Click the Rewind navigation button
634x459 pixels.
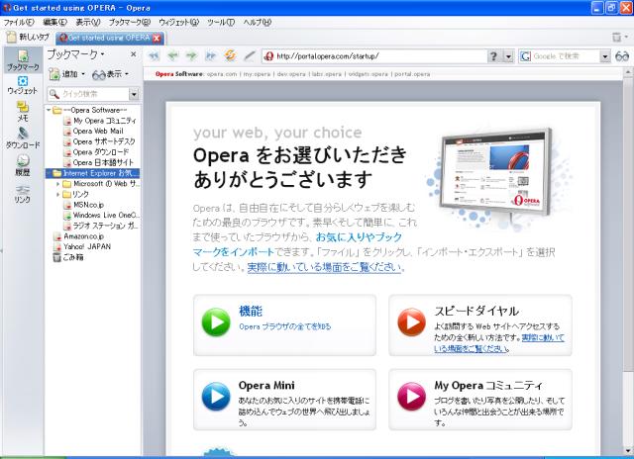tap(155, 55)
